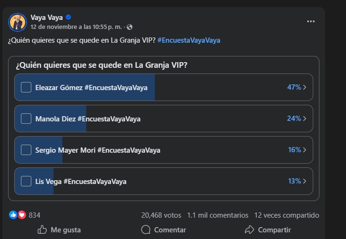Image resolution: width=346 pixels, height=239 pixels.
Task: Click the public globe privacy icon
Action: (x=130, y=27)
